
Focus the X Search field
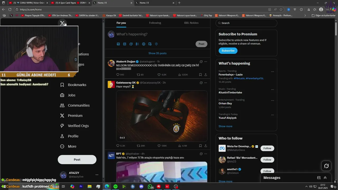point(246,23)
